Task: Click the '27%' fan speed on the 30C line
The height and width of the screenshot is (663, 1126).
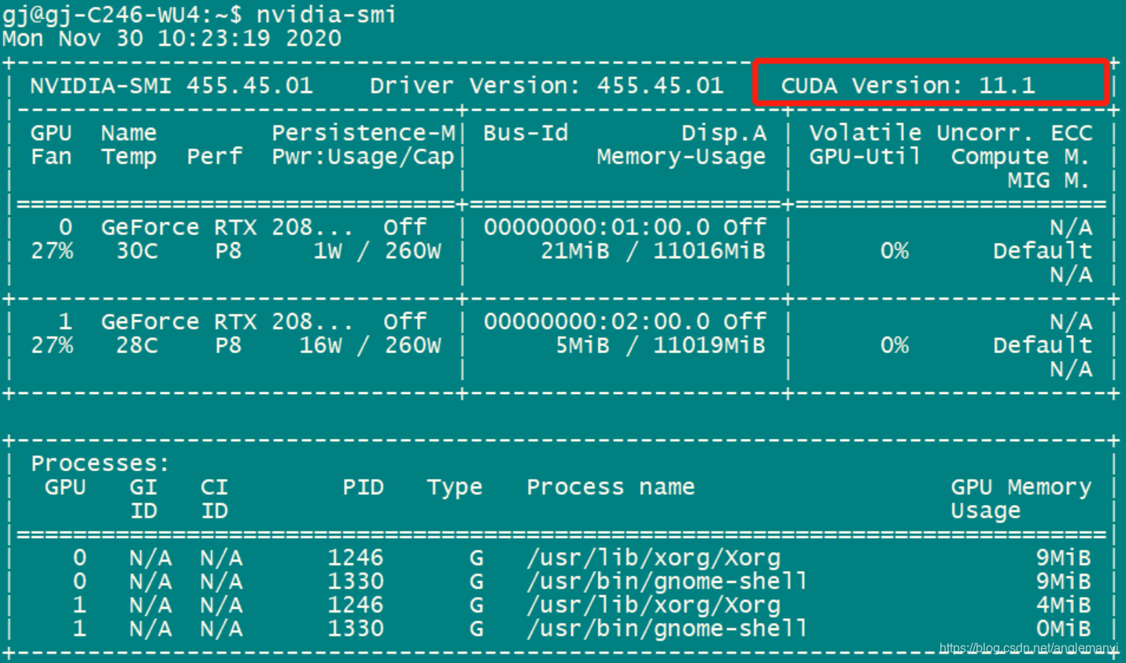Action: [x=51, y=250]
